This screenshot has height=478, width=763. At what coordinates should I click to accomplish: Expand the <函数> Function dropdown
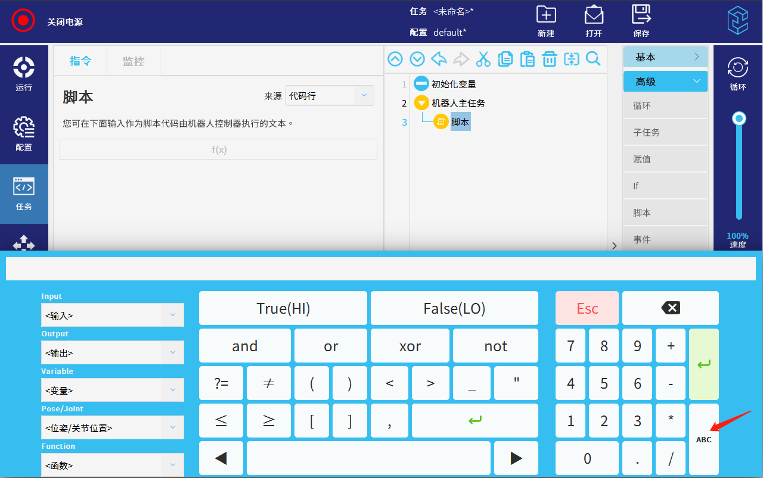[112, 465]
